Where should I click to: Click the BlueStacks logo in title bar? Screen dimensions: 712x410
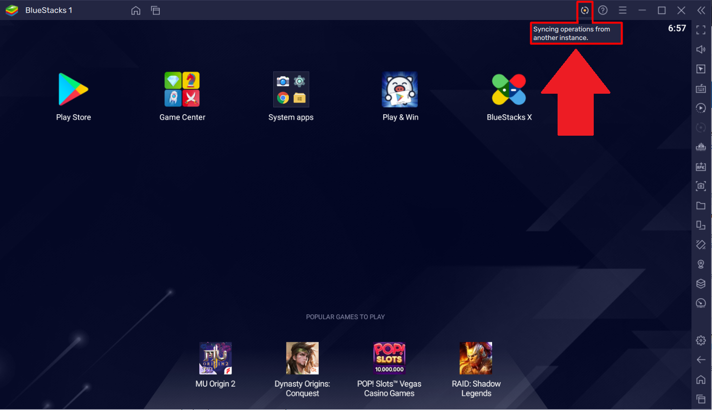pyautogui.click(x=12, y=10)
